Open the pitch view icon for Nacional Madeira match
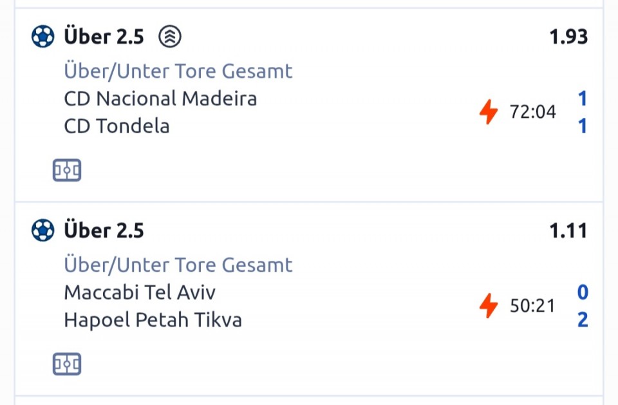This screenshot has width=618, height=405. 67,171
